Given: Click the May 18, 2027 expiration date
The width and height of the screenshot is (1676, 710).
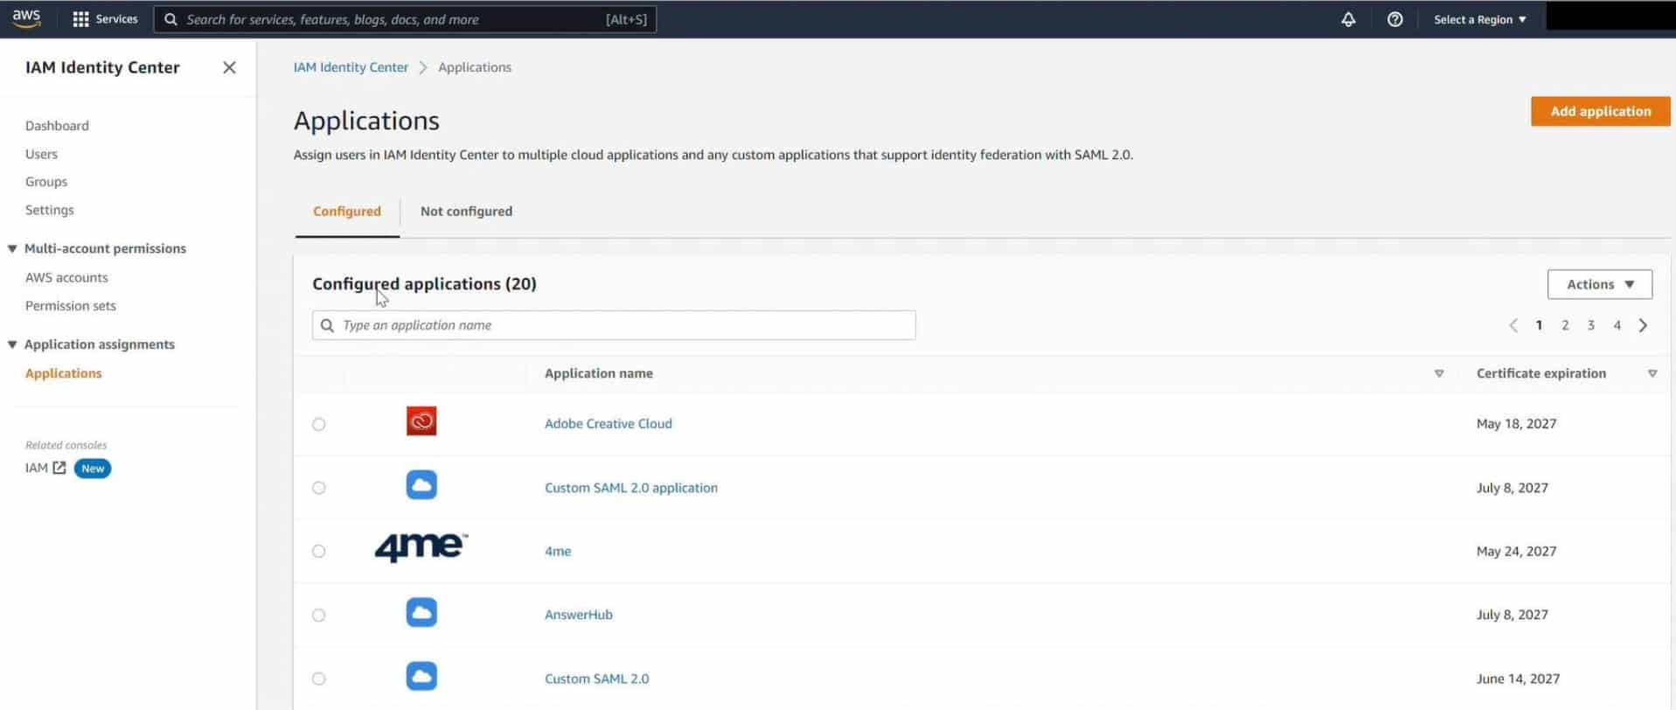Looking at the screenshot, I should [1517, 423].
